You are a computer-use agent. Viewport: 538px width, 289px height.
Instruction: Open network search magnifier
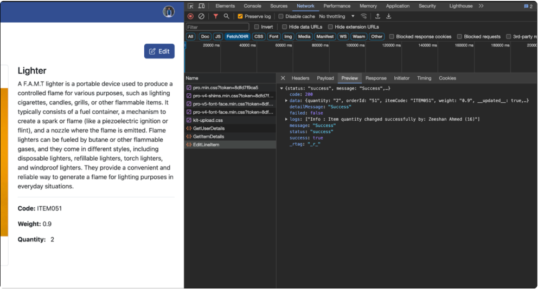pos(227,16)
